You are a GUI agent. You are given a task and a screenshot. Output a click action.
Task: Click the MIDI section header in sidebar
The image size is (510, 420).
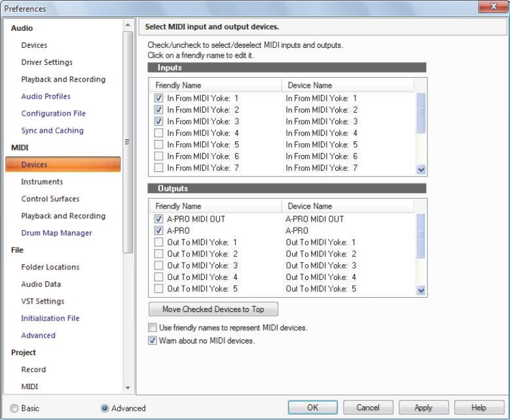tap(20, 148)
